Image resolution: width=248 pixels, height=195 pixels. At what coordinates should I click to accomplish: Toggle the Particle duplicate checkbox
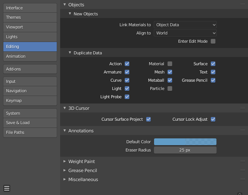click(170, 88)
